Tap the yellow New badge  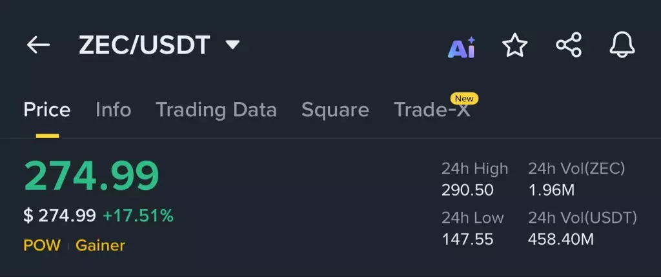(464, 99)
